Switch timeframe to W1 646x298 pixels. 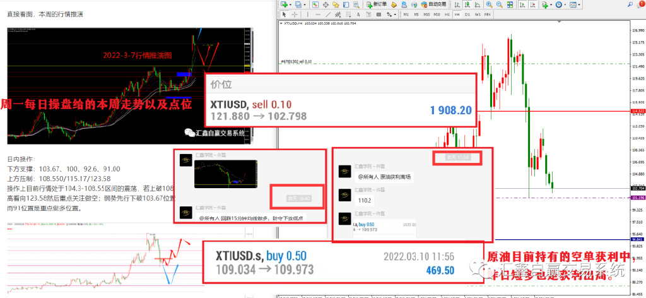click(478, 15)
